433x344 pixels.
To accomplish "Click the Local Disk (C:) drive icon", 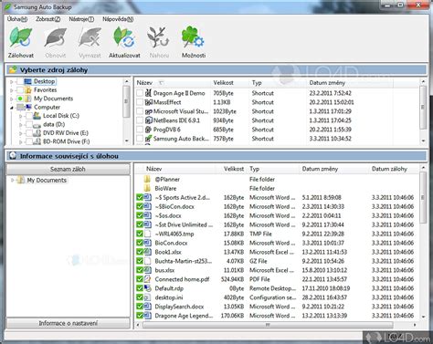I will point(37,116).
